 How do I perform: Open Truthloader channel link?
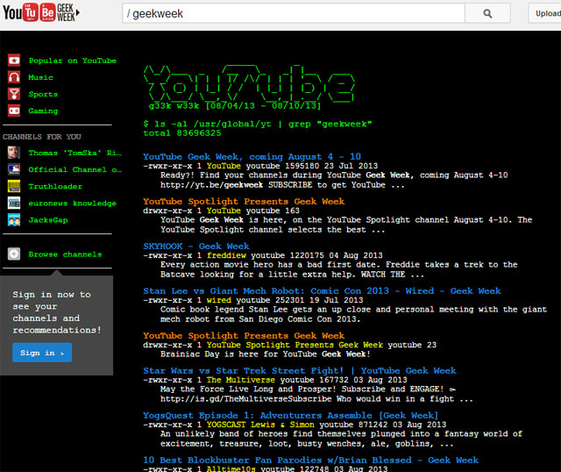click(x=55, y=187)
